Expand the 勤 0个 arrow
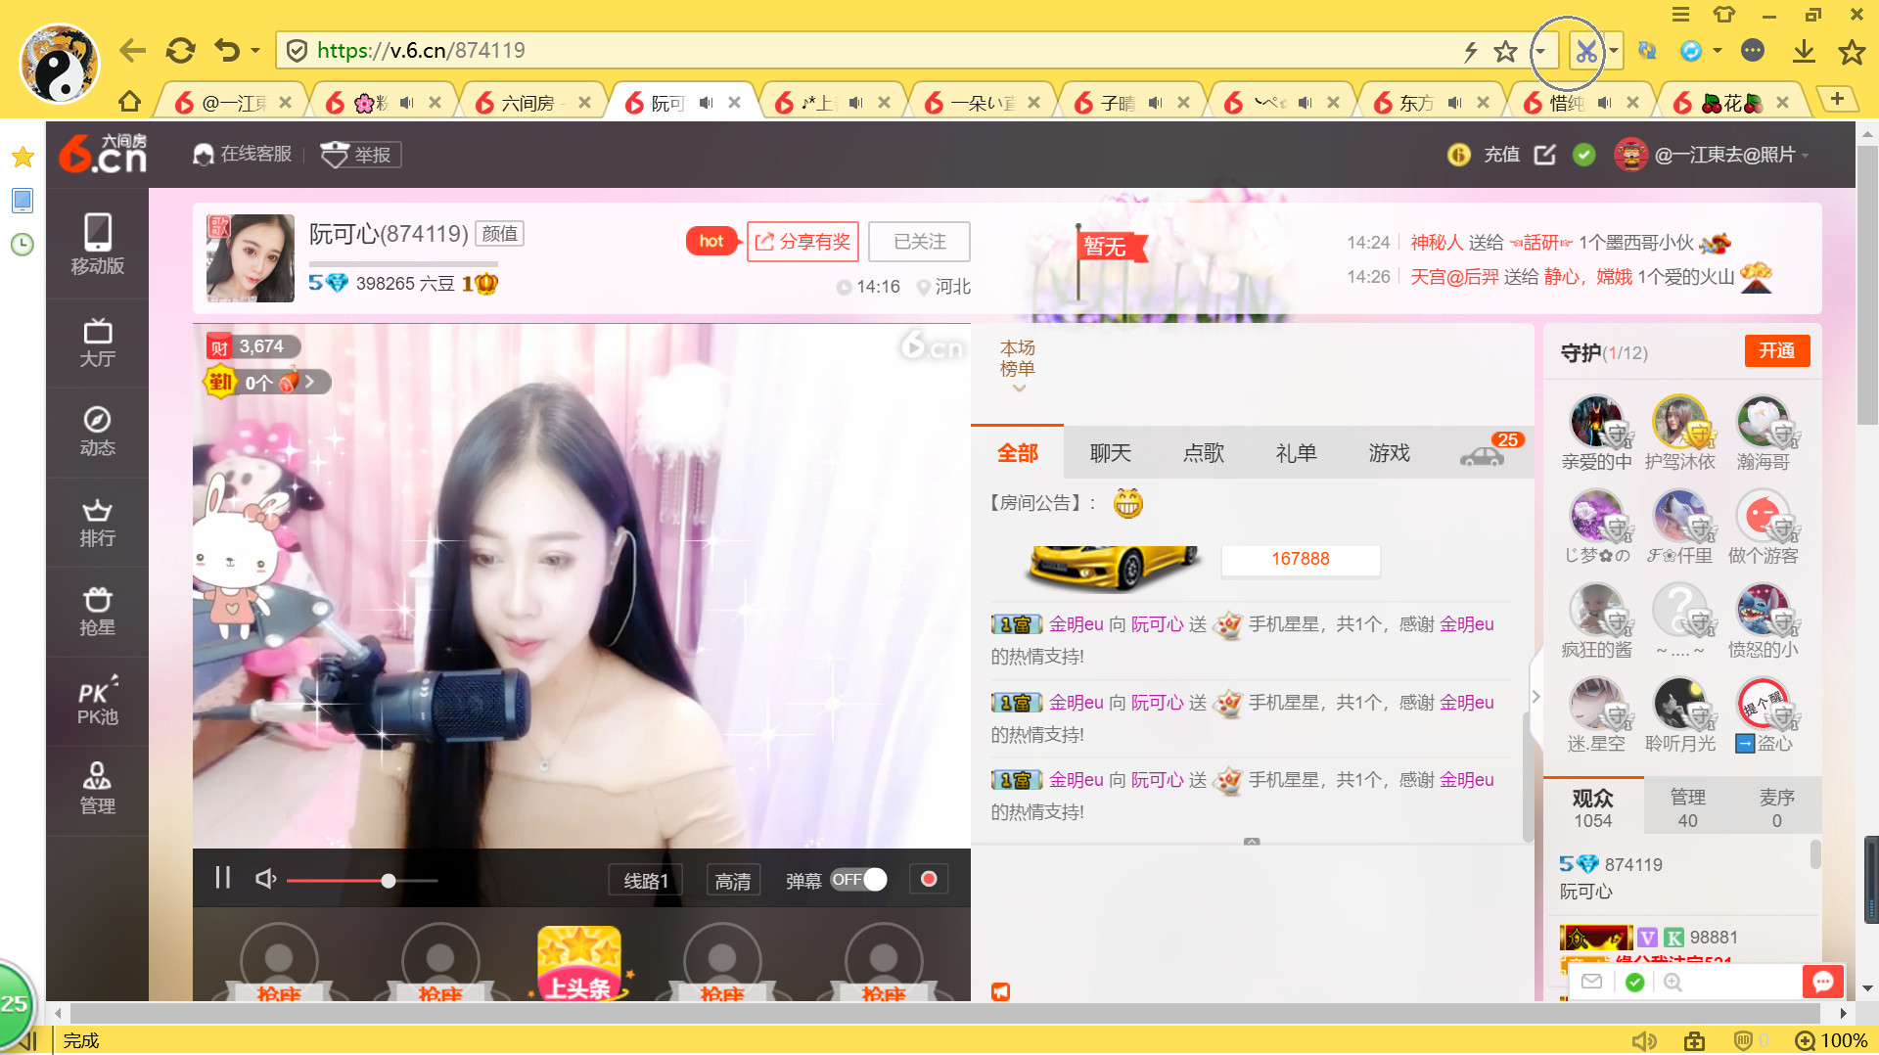The width and height of the screenshot is (1879, 1055). tap(309, 382)
